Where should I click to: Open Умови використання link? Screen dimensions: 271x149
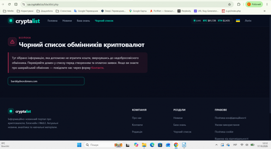227,125
